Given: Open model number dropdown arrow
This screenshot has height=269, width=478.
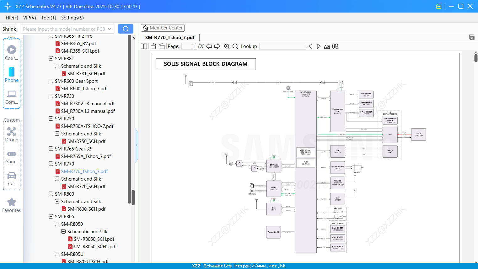Looking at the screenshot, I should (x=110, y=29).
